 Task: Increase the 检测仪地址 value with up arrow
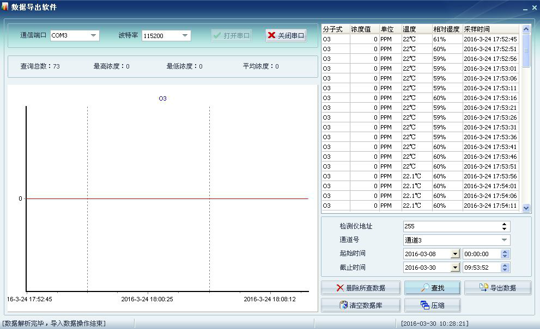[x=504, y=224]
